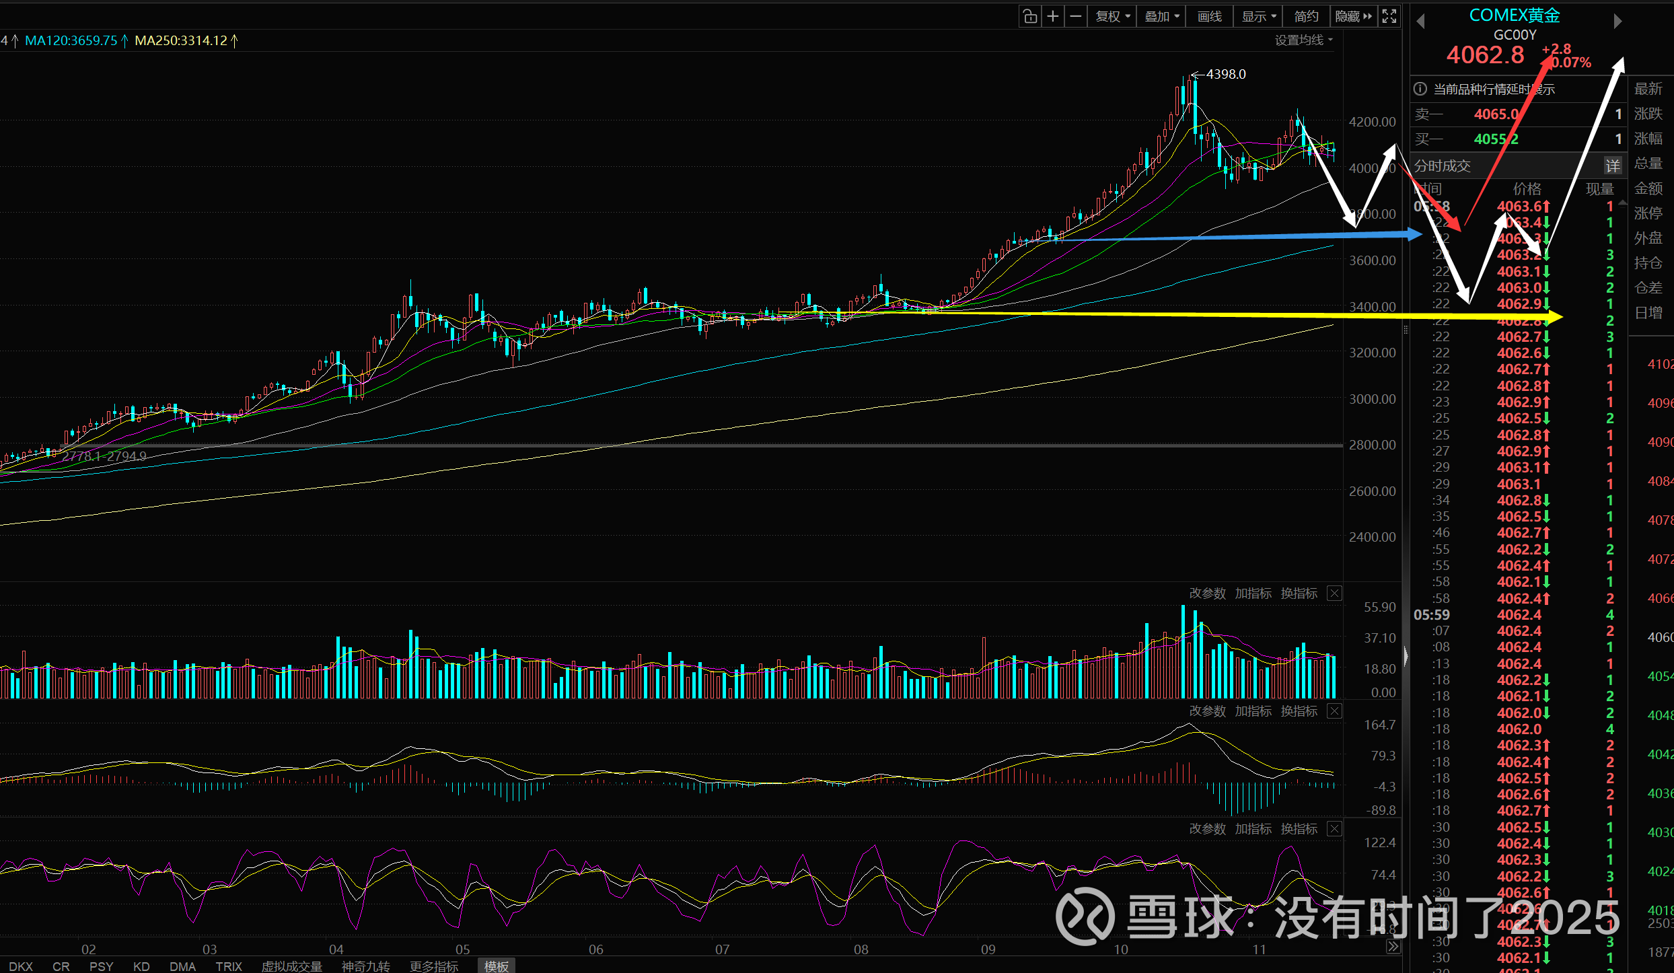Zoom in chart with plus icon
The height and width of the screenshot is (973, 1674).
pos(1053,16)
